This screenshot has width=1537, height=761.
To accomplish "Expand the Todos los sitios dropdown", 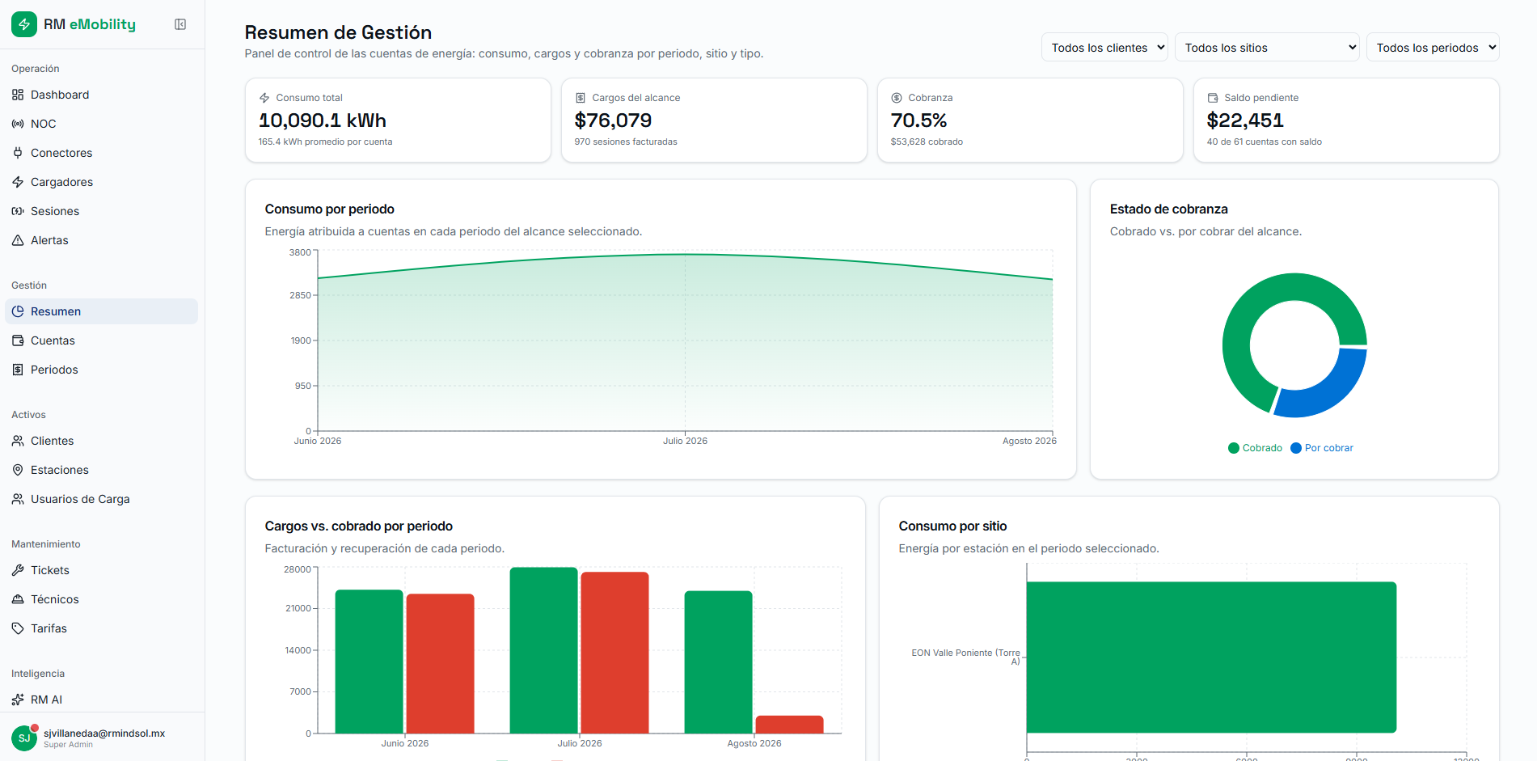I will (x=1267, y=48).
